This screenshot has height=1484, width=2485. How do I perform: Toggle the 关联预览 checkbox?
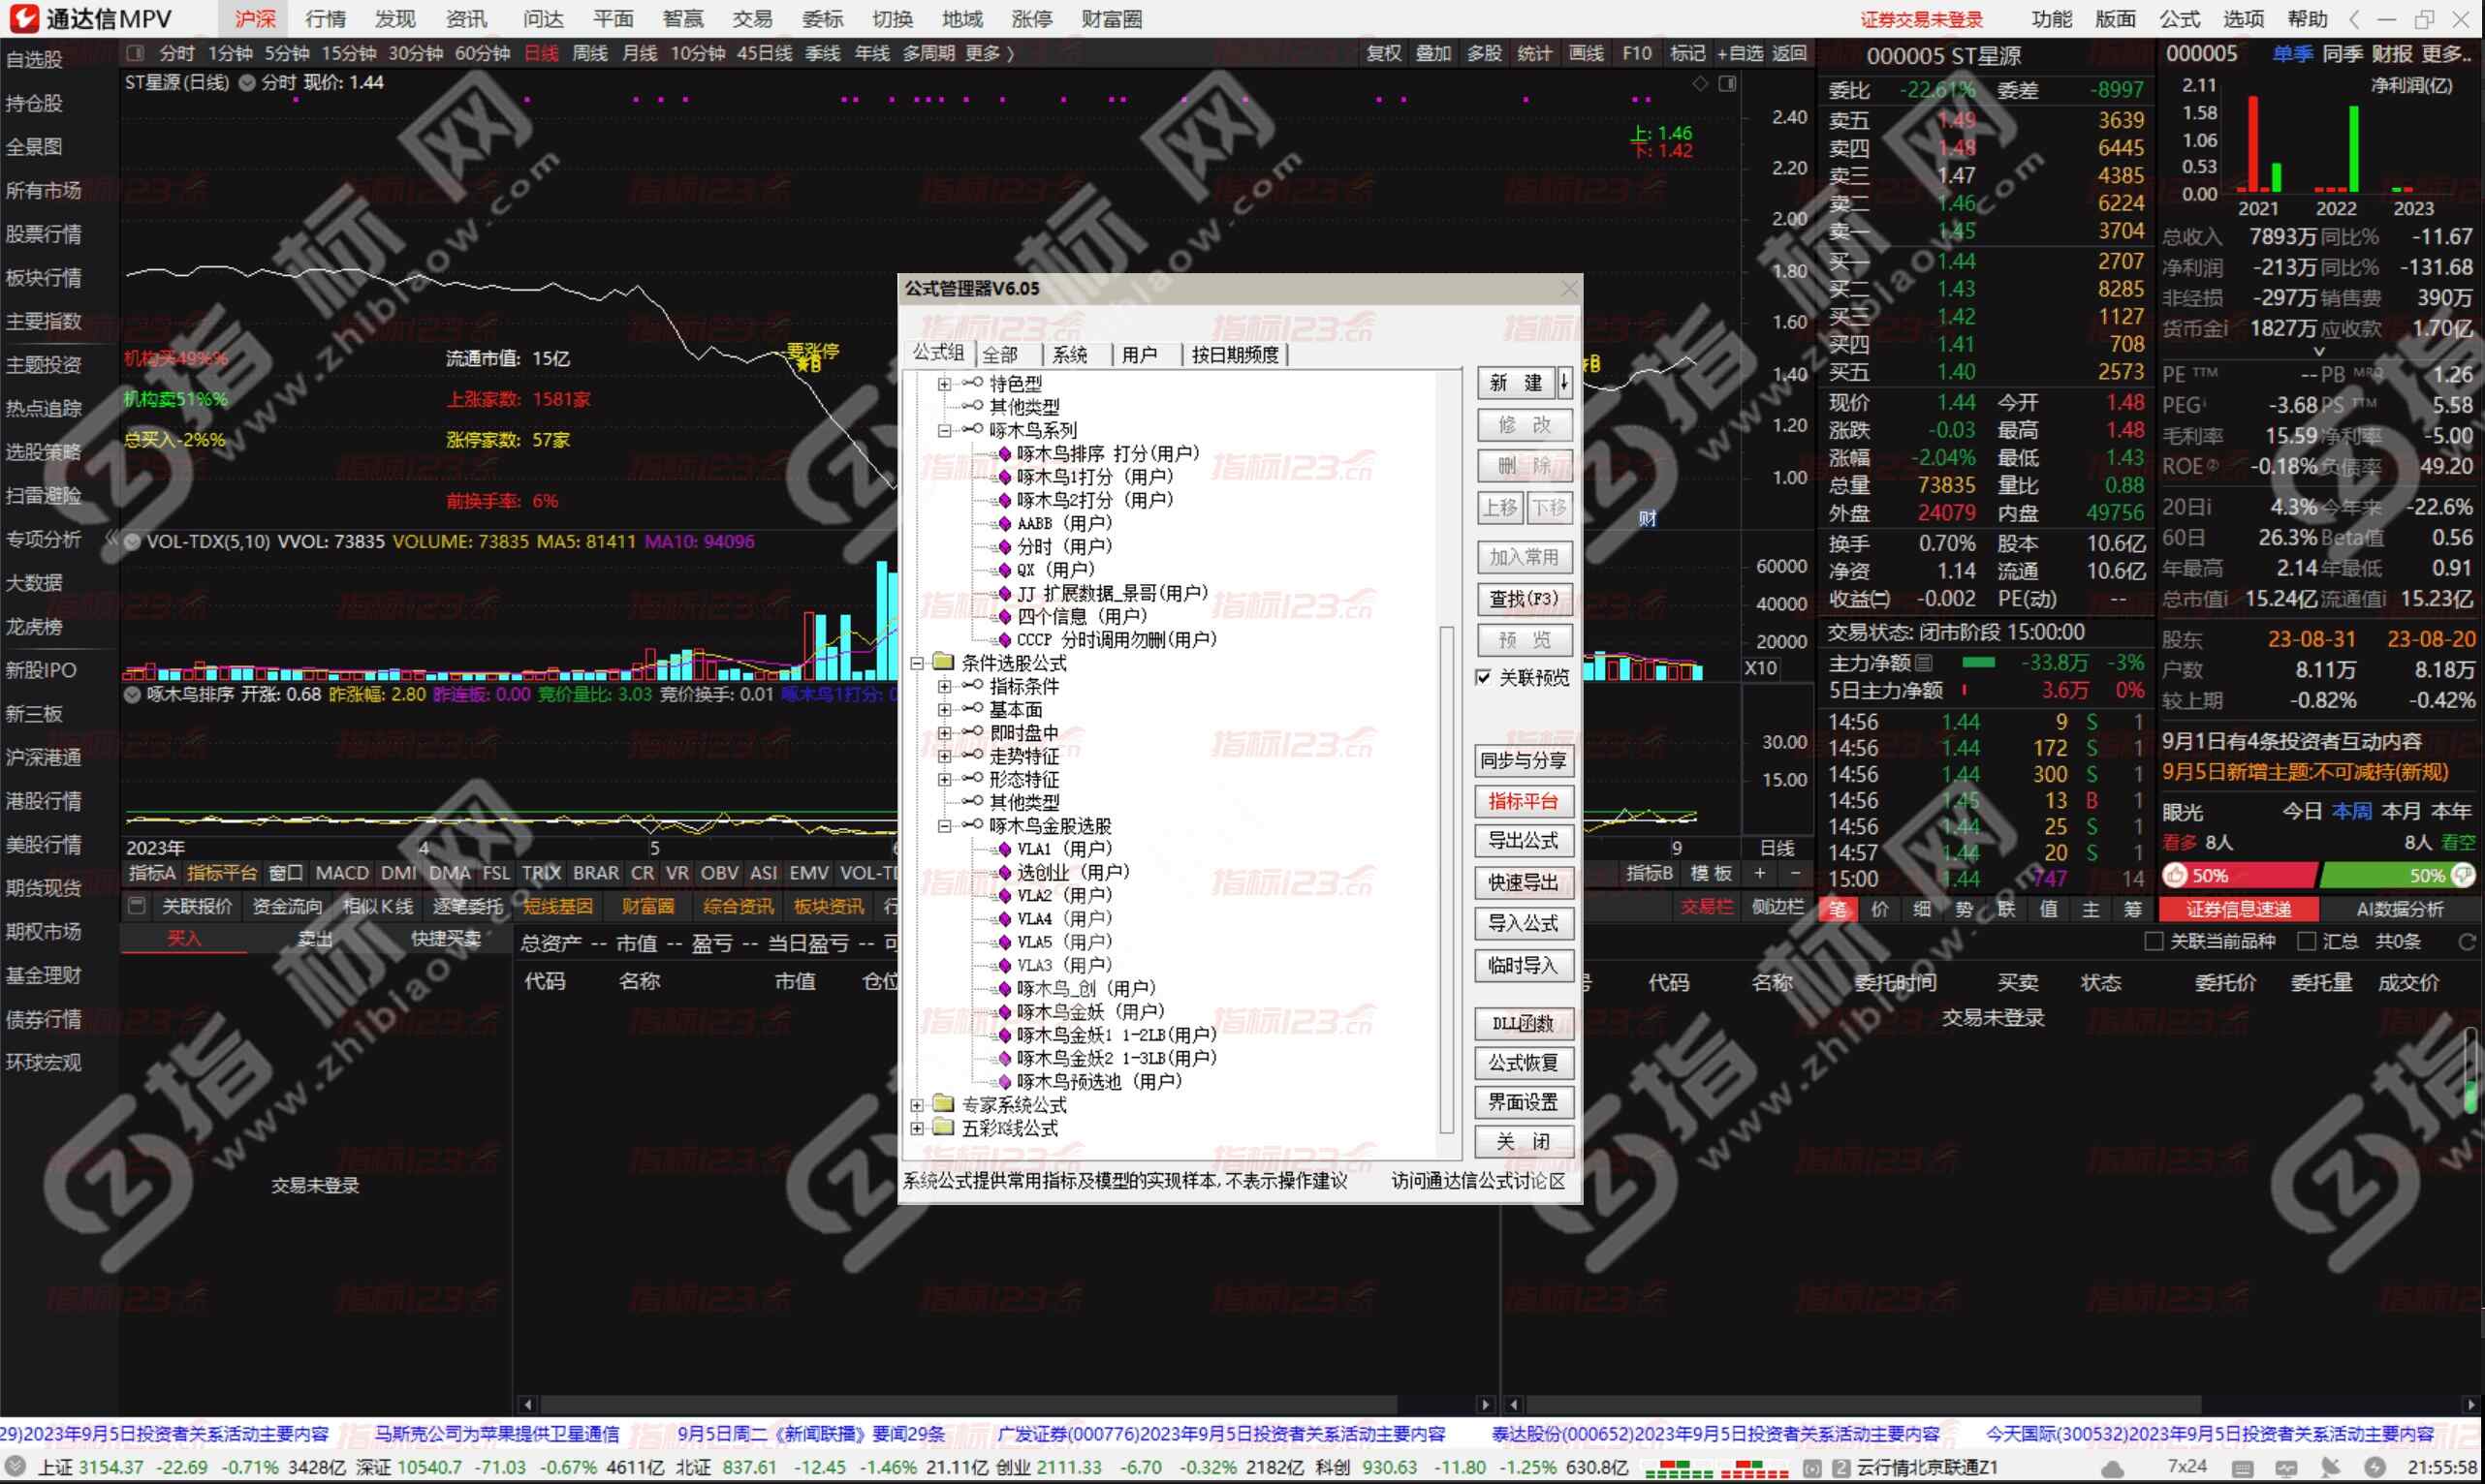pos(1484,677)
